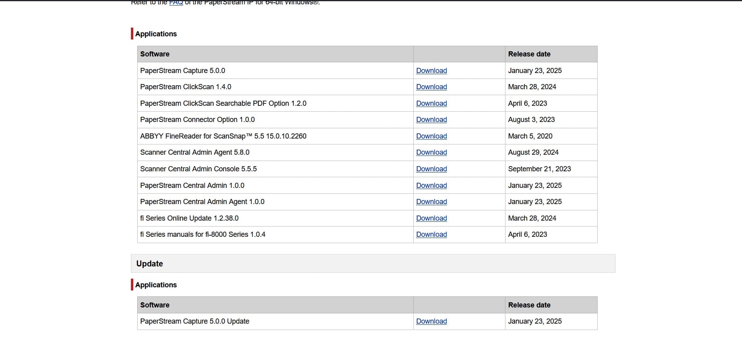
Task: Download fi Series Online Update 1.2.38.0
Action: pyautogui.click(x=431, y=218)
